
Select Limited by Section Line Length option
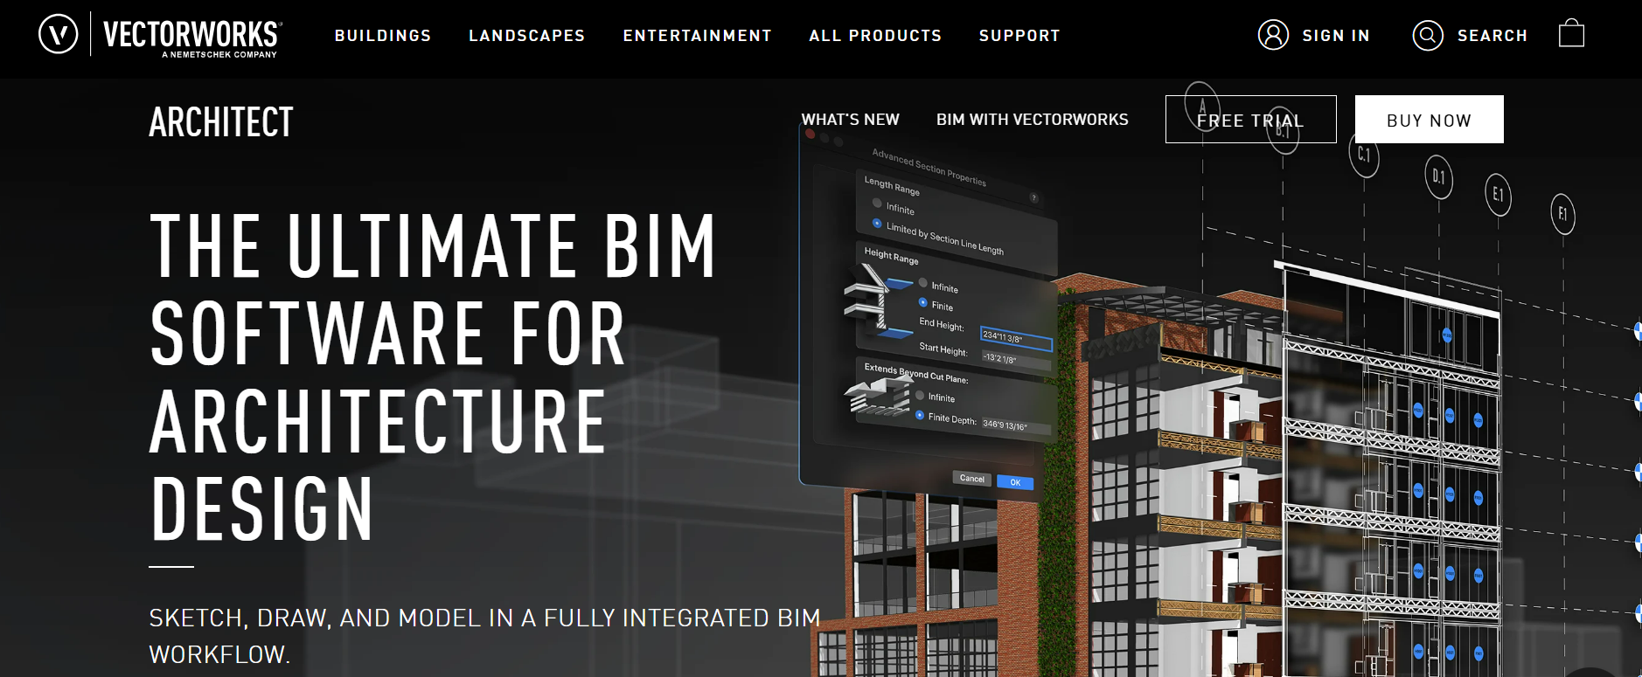pos(877,224)
